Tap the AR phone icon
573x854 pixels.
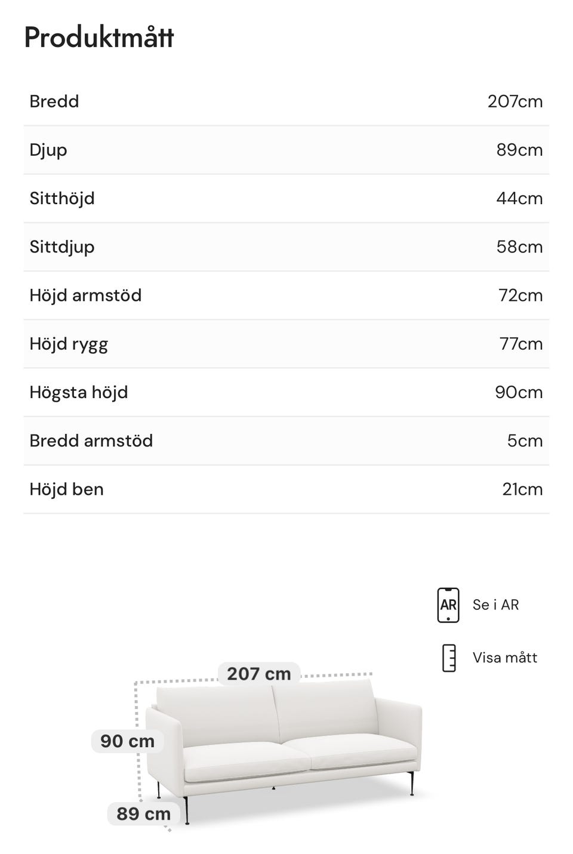pyautogui.click(x=448, y=605)
